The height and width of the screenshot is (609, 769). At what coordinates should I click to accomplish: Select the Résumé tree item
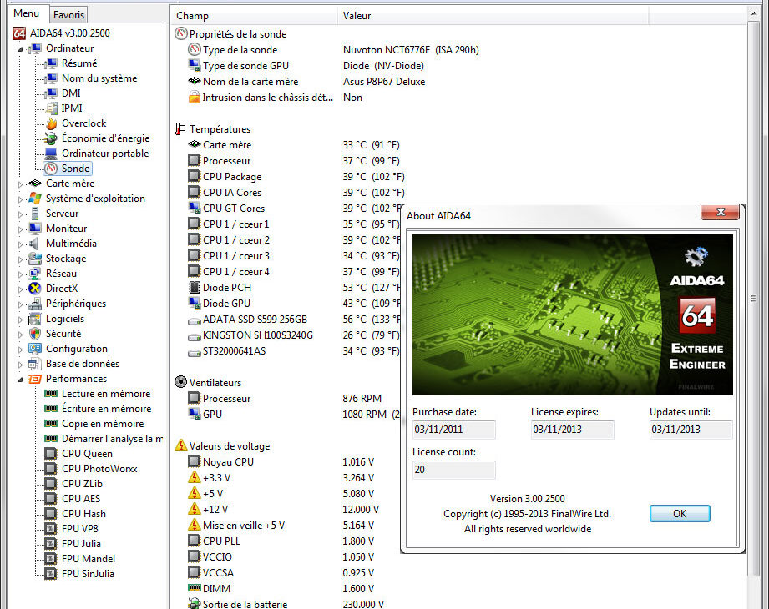(78, 63)
